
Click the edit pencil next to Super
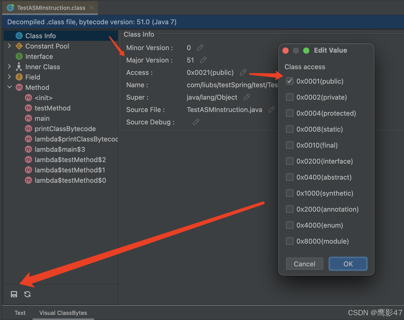246,97
